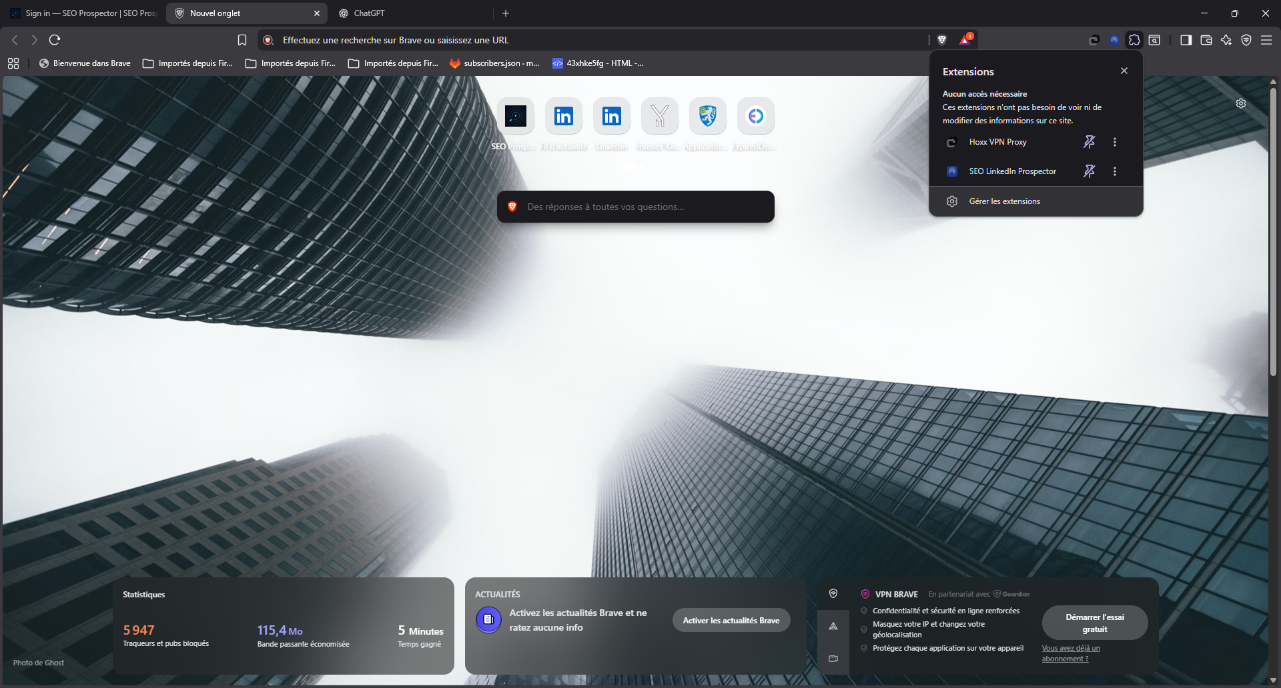Screen dimensions: 1281x688
Task: Click Vous avez déjà un abonnement link
Action: (1070, 653)
